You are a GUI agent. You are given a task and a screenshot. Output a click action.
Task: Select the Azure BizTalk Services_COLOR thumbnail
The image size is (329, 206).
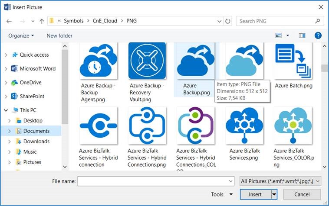293,126
